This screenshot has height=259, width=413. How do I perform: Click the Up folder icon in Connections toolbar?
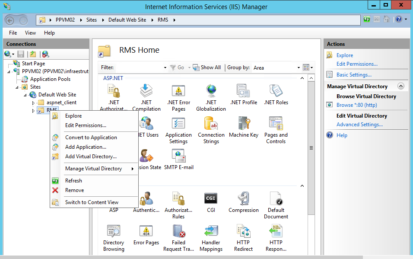point(33,54)
